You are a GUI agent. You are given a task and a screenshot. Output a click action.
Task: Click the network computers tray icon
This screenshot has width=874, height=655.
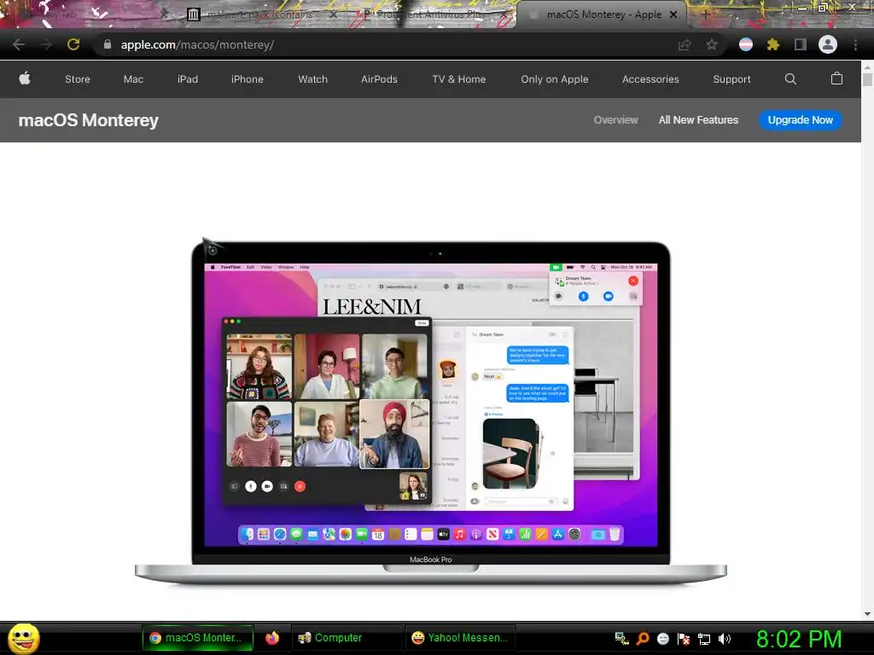tap(621, 638)
